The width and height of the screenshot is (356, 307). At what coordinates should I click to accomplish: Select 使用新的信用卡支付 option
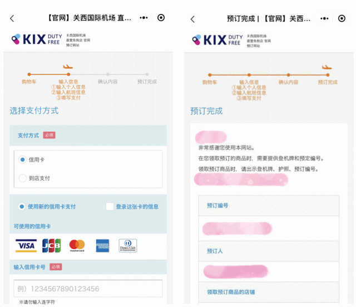point(22,207)
